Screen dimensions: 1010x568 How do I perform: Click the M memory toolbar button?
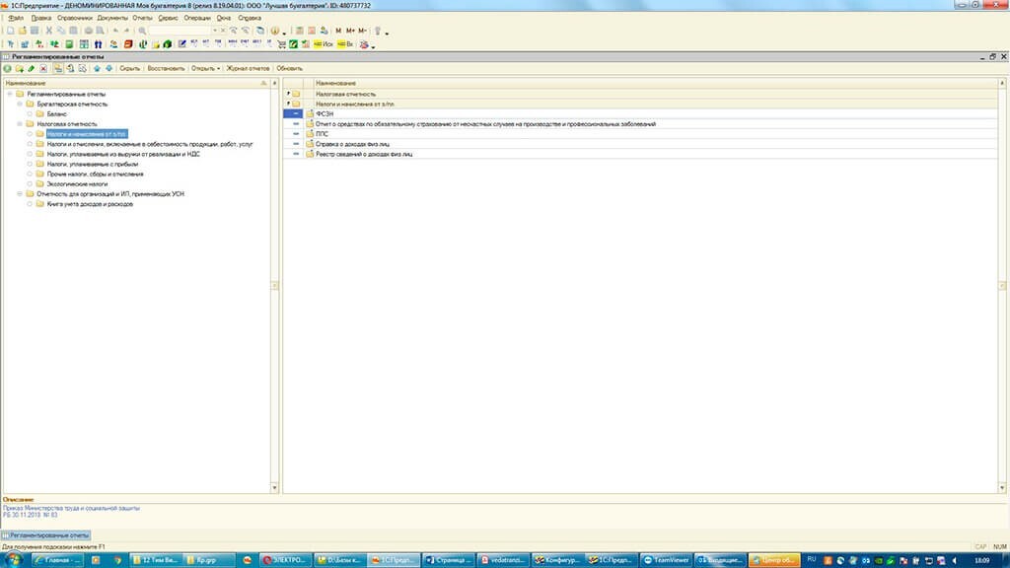click(338, 31)
